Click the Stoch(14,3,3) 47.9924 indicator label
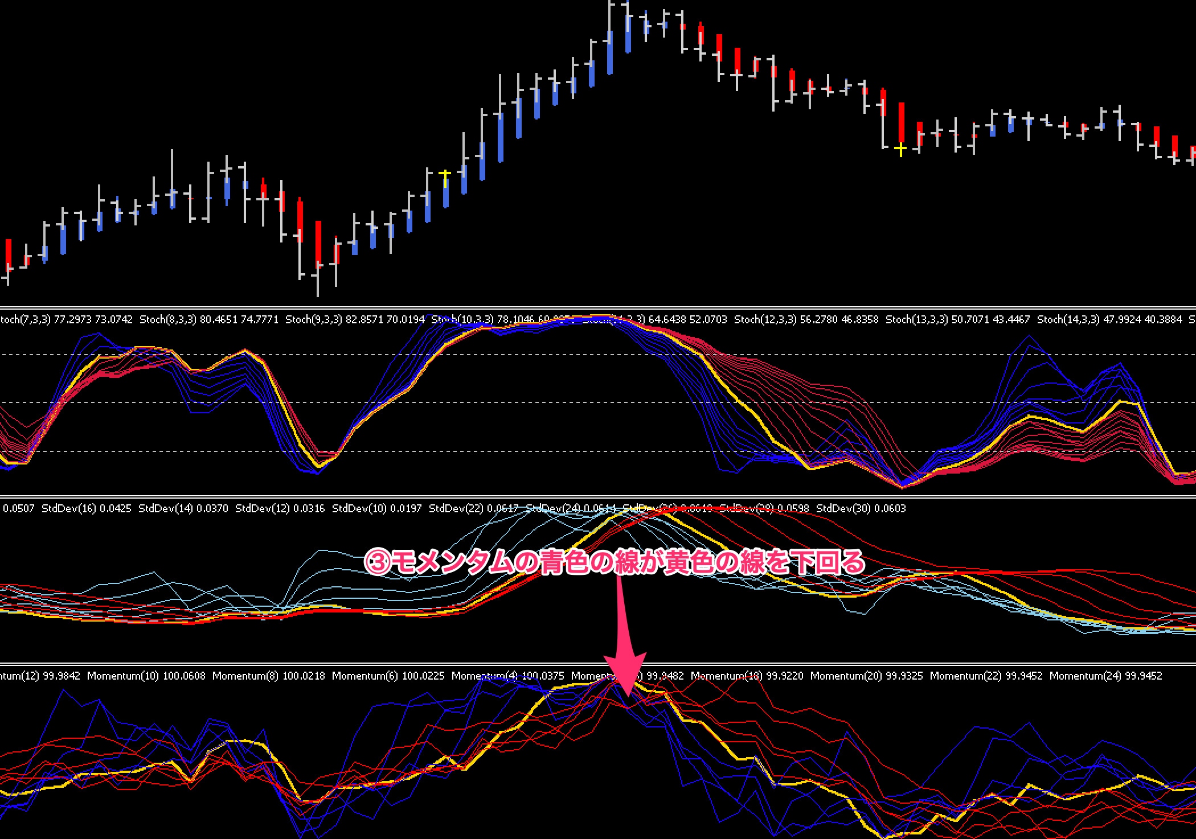The height and width of the screenshot is (839, 1196). pyautogui.click(x=1109, y=319)
